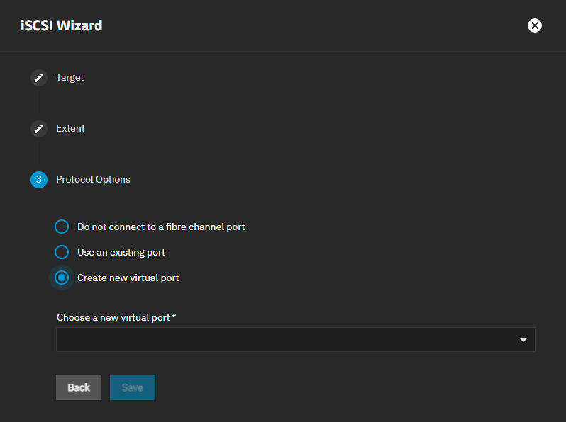The width and height of the screenshot is (566, 422).
Task: Click the required asterisk on the port label
Action: click(174, 316)
